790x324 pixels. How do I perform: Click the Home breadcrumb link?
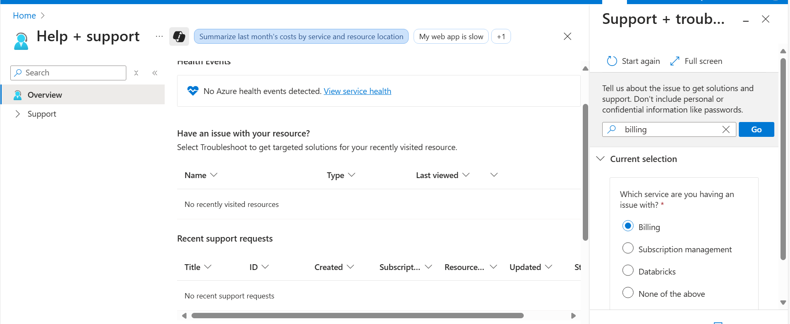pyautogui.click(x=24, y=16)
